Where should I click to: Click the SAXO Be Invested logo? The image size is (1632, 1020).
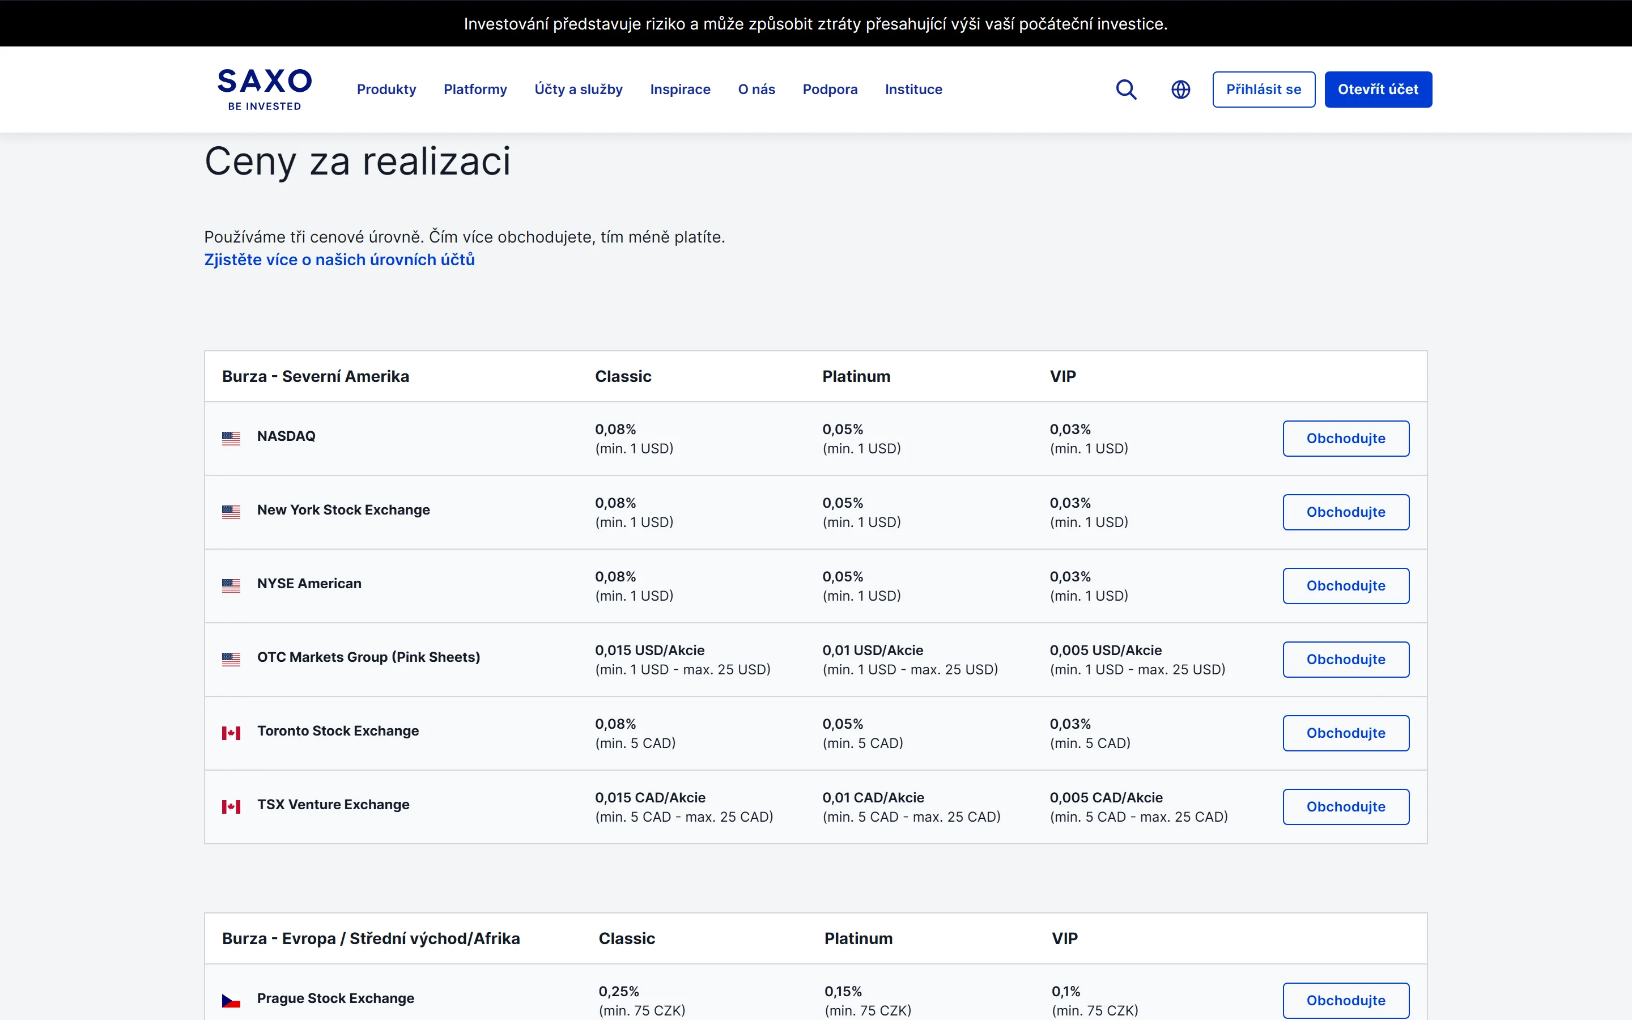(265, 89)
